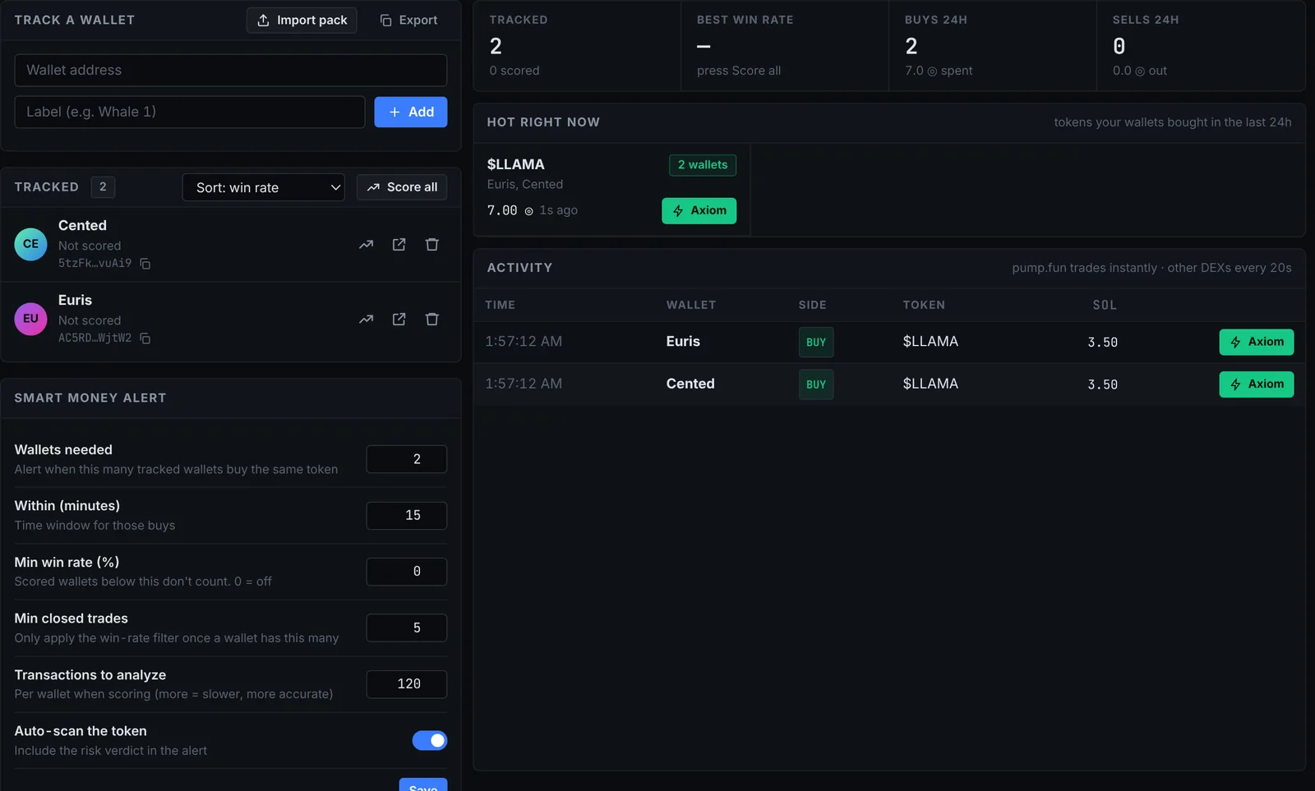This screenshot has width=1315, height=791.
Task: Open Axiom for the Cented activity row
Action: (x=1257, y=384)
